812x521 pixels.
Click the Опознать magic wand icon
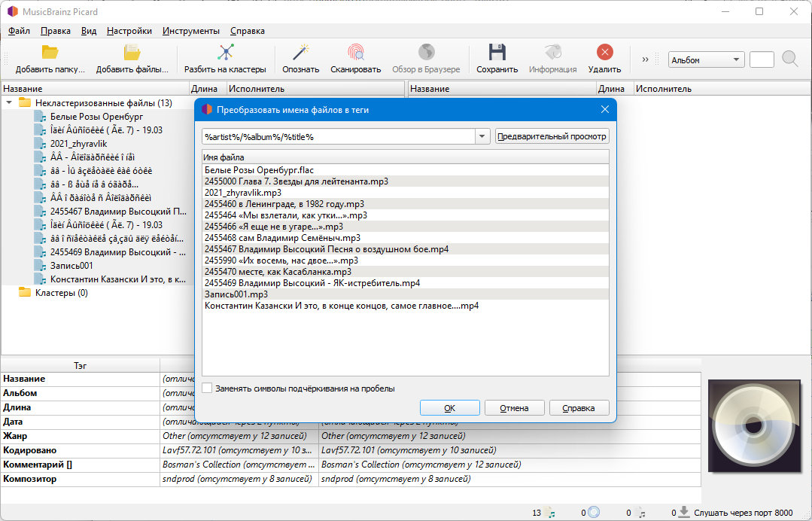tap(300, 52)
